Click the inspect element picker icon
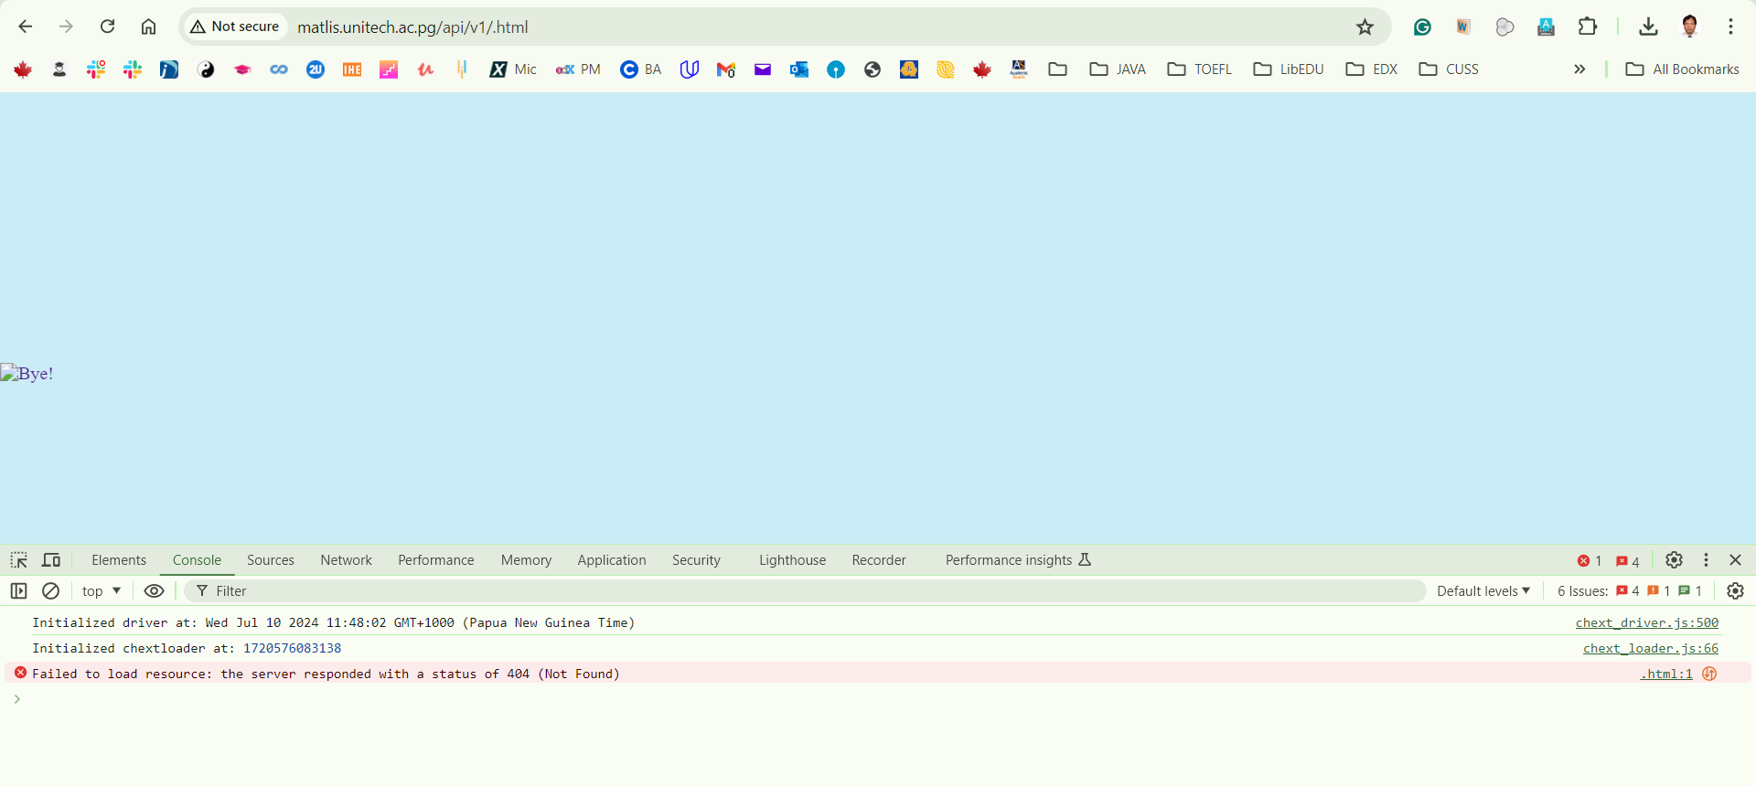Screen dimensions: 1756x786 (19, 560)
